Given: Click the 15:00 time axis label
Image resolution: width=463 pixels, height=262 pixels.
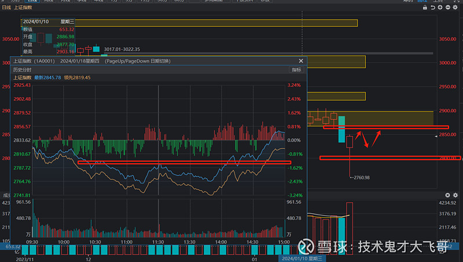Looking at the screenshot, I should click(x=284, y=242).
